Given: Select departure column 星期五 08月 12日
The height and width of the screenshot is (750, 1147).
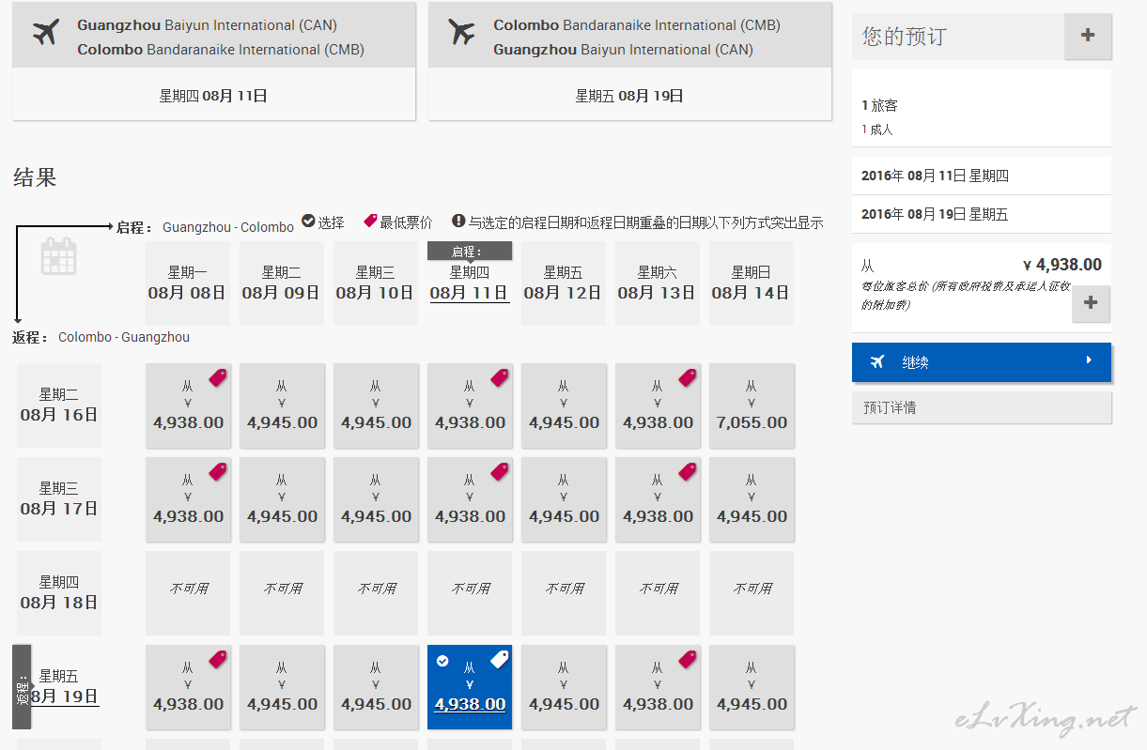Looking at the screenshot, I should (x=563, y=283).
